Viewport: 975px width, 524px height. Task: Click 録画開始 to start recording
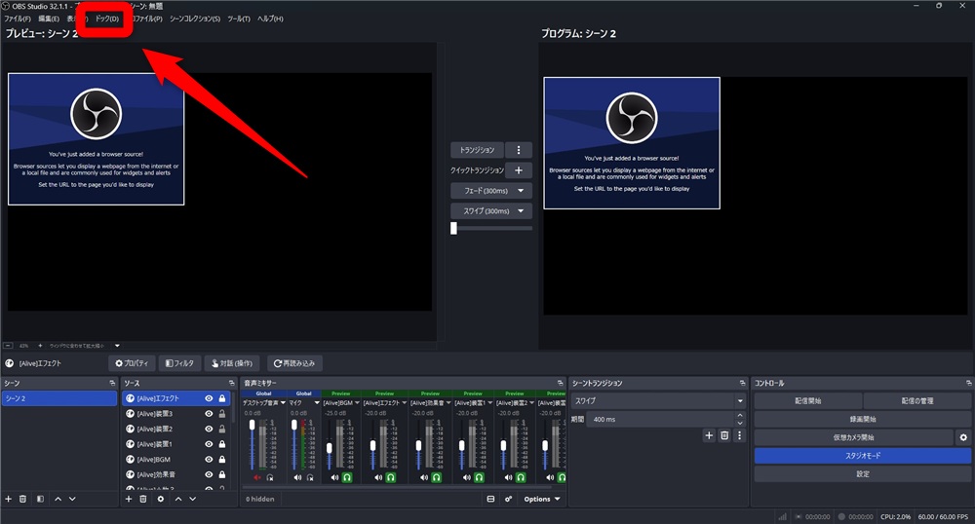(863, 419)
